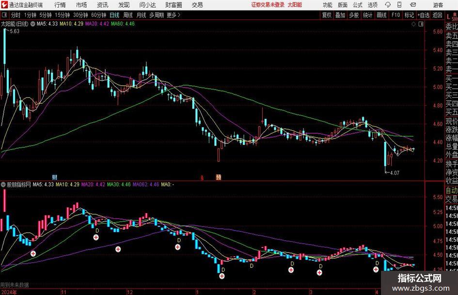Open the 公式 menu

(358, 5)
